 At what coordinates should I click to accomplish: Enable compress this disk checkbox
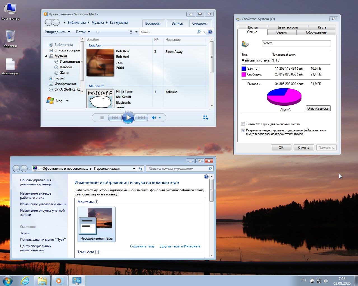(243, 124)
